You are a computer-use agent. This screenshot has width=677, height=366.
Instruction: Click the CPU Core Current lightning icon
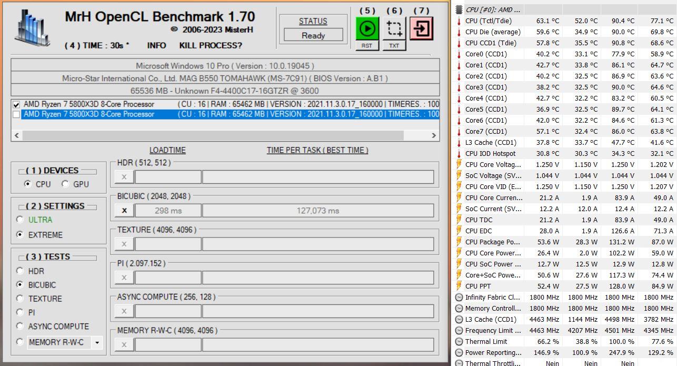coord(459,198)
